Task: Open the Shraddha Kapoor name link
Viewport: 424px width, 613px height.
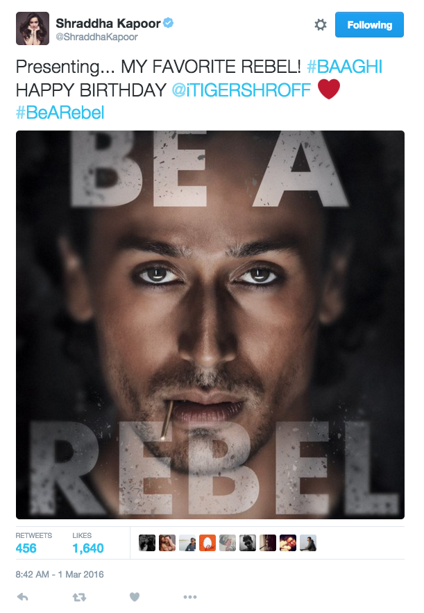Action: click(x=108, y=24)
